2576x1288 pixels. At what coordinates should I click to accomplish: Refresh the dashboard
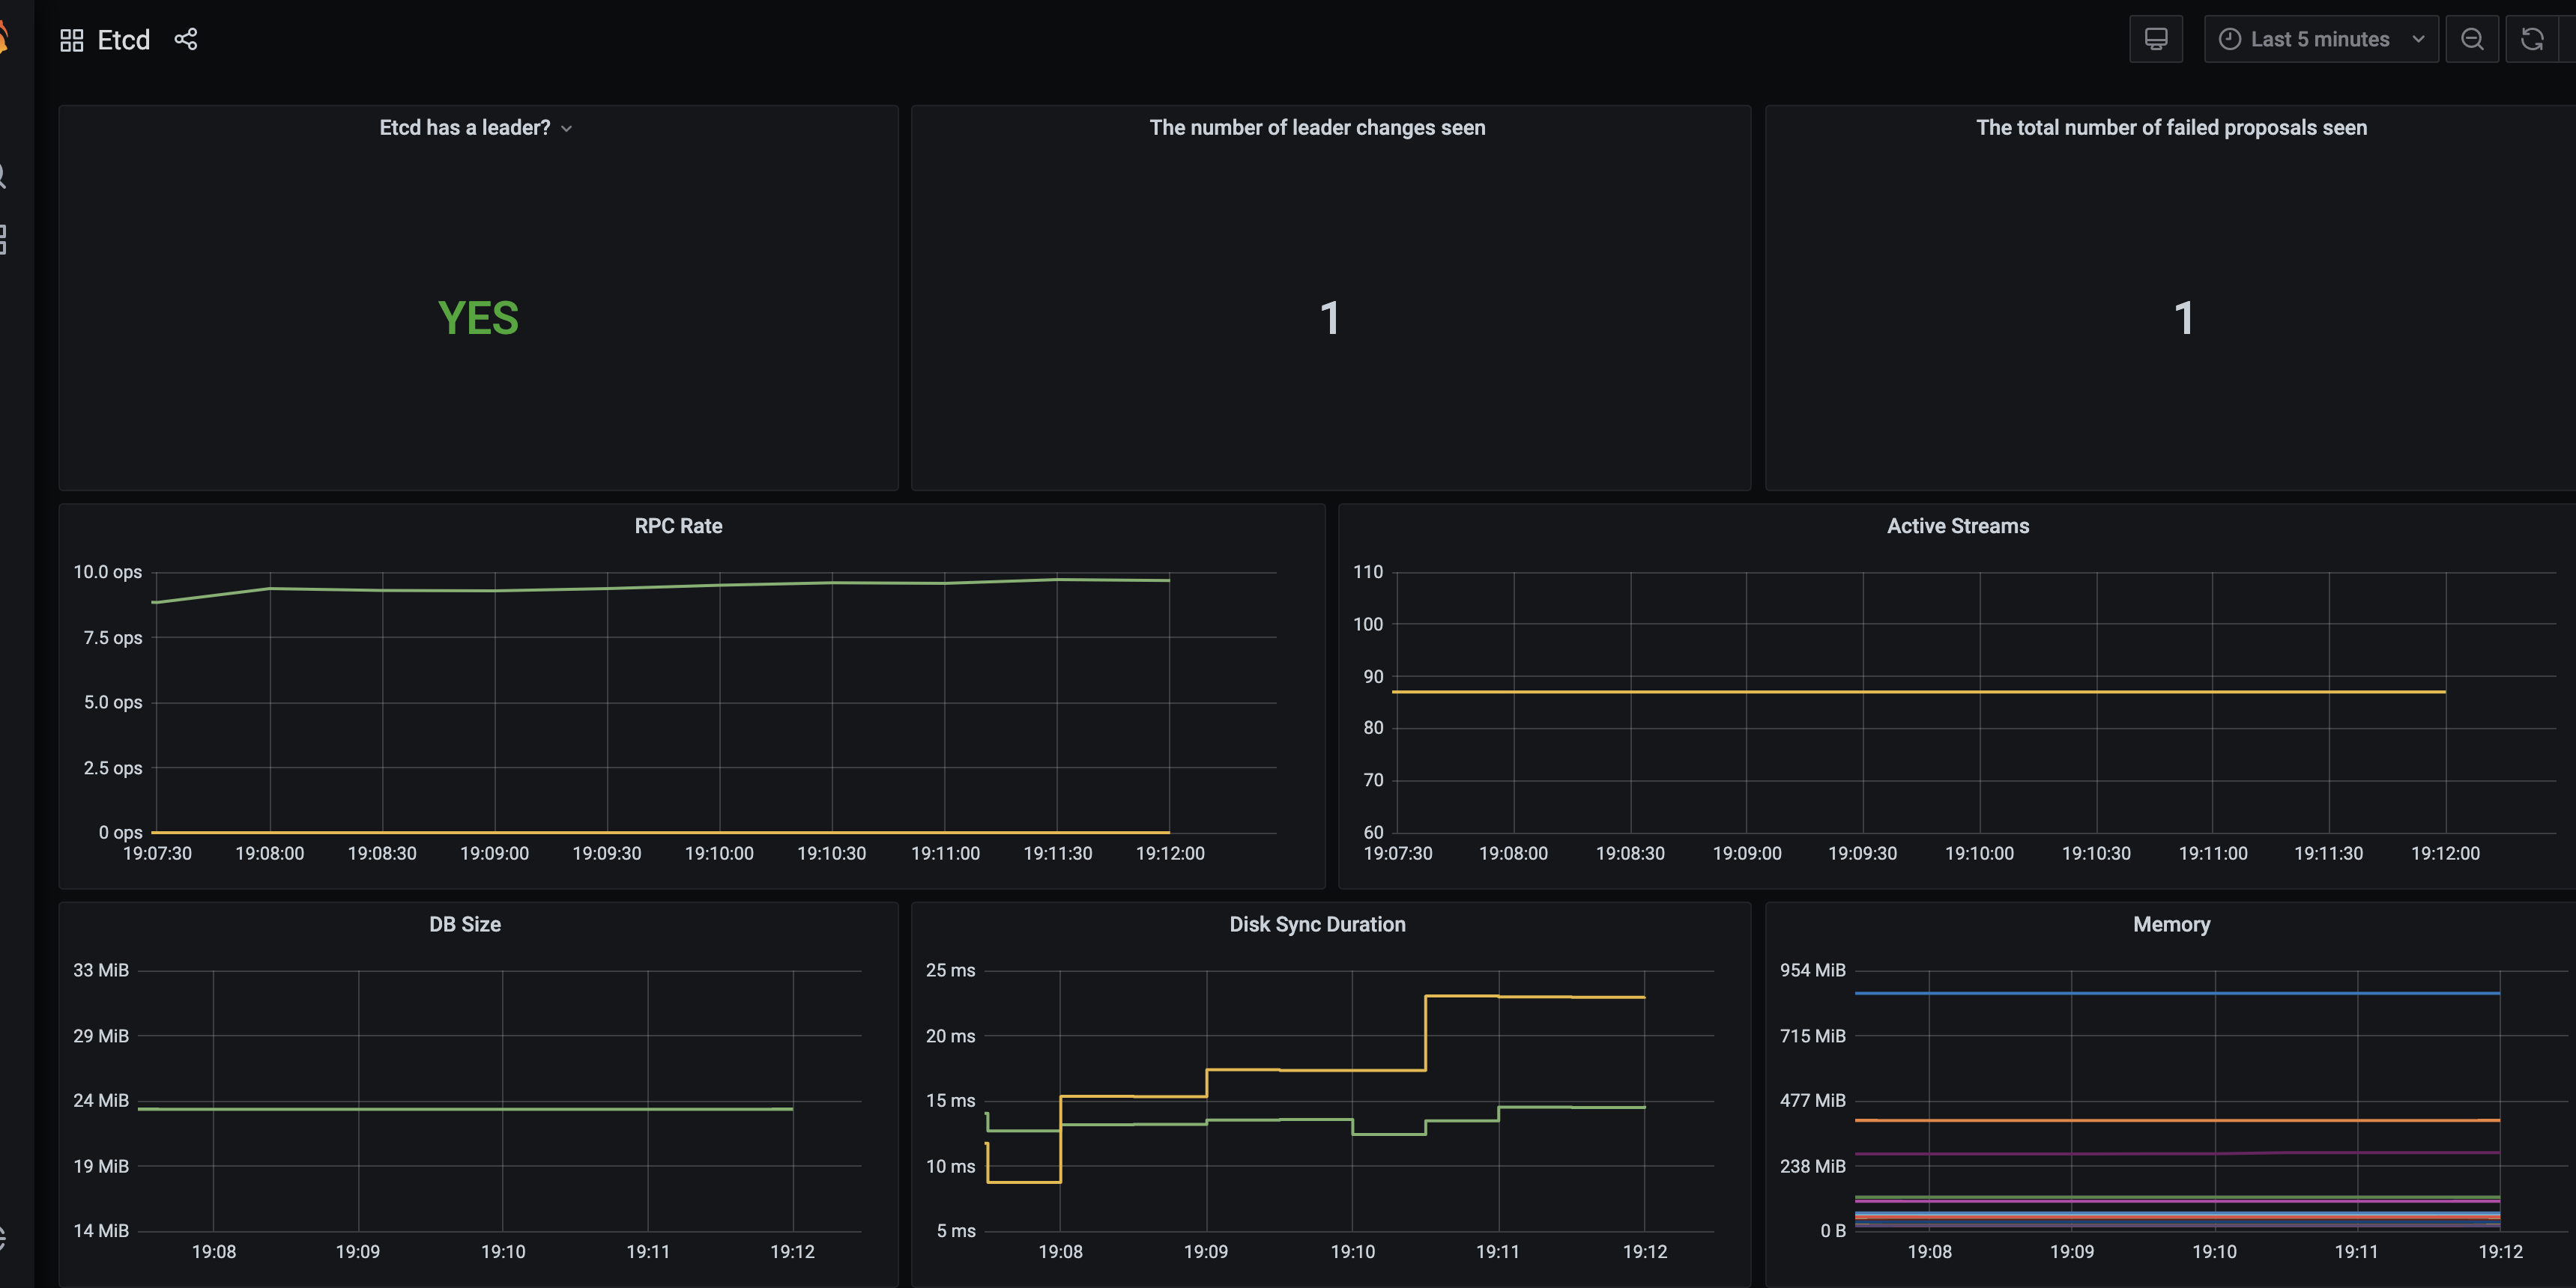tap(2532, 39)
